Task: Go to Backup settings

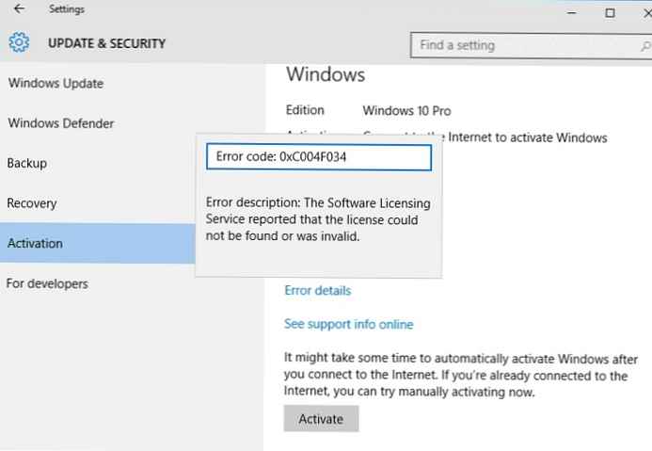Action: click(27, 163)
